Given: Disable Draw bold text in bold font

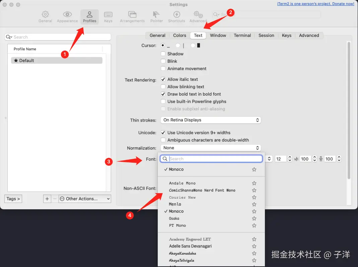Looking at the screenshot, I should point(163,94).
